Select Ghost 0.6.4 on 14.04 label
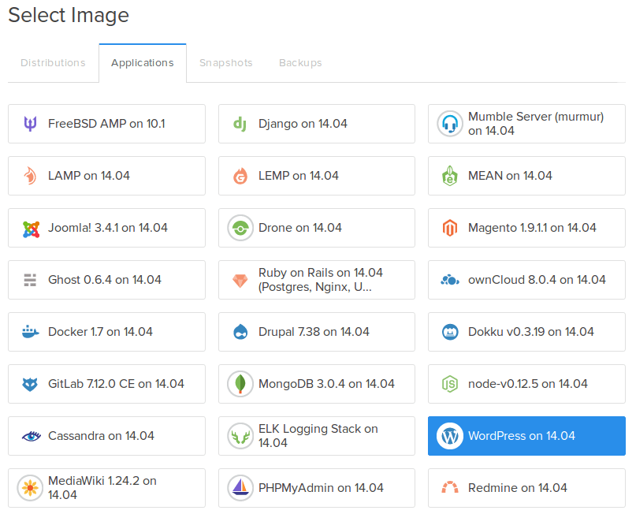636x514 pixels. (105, 280)
